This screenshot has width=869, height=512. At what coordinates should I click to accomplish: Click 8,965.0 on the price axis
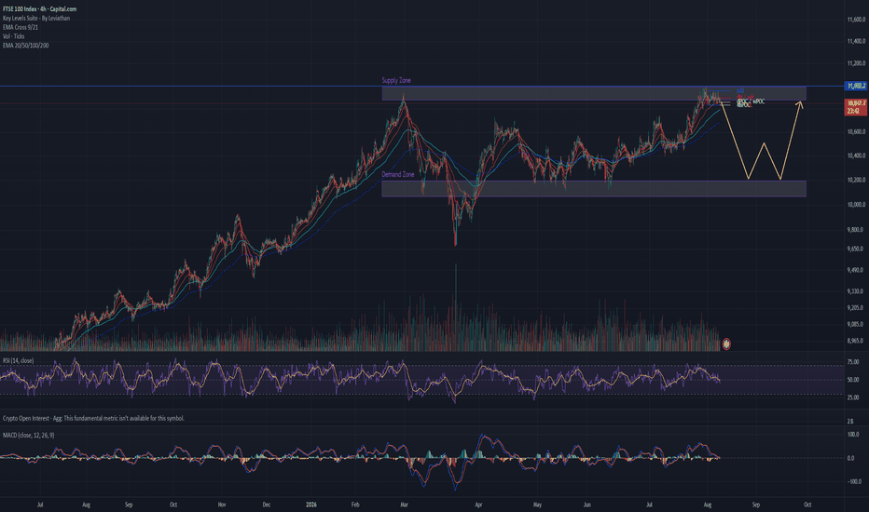click(x=856, y=341)
